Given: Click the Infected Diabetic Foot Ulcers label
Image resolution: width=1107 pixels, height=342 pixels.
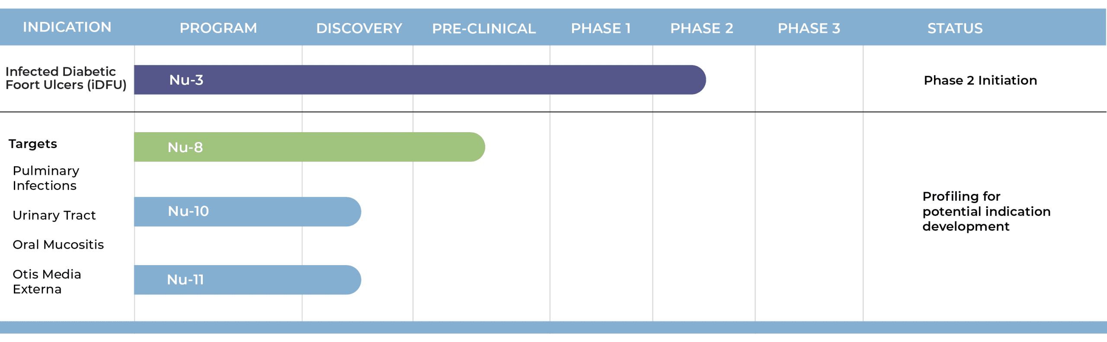Looking at the screenshot, I should tap(66, 78).
